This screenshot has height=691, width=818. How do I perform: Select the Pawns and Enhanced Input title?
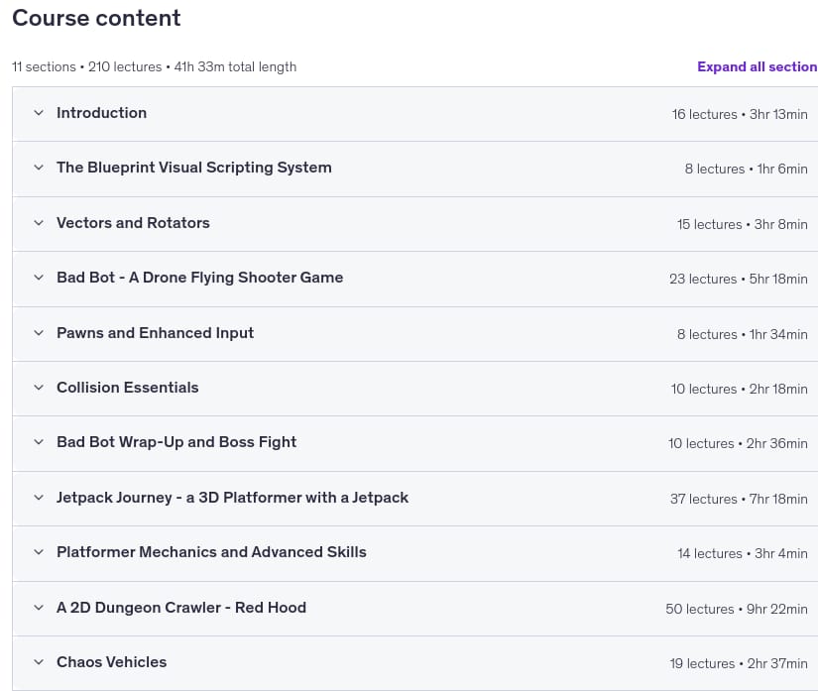[155, 333]
